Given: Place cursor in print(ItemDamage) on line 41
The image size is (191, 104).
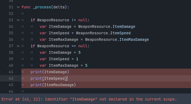Looking at the screenshot, I should click(x=50, y=72).
